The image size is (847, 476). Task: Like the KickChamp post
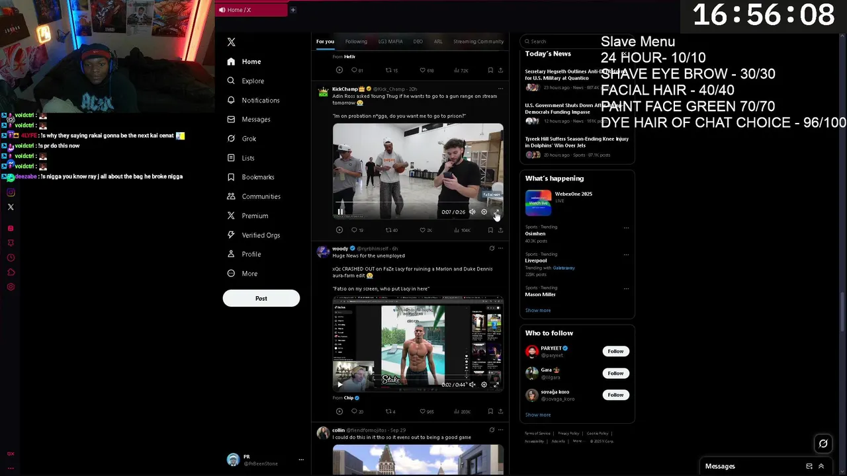(x=425, y=230)
